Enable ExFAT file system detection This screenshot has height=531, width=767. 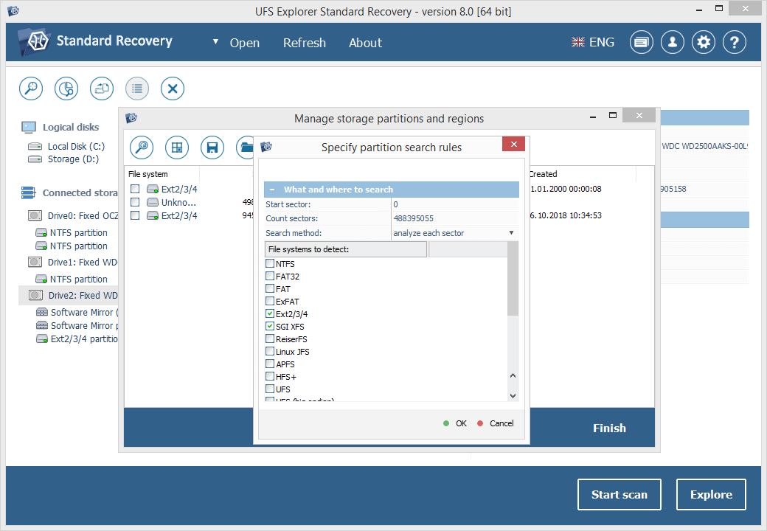pyautogui.click(x=269, y=301)
